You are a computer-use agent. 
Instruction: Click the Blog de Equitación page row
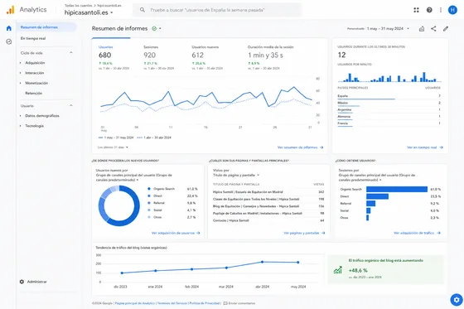268,206
